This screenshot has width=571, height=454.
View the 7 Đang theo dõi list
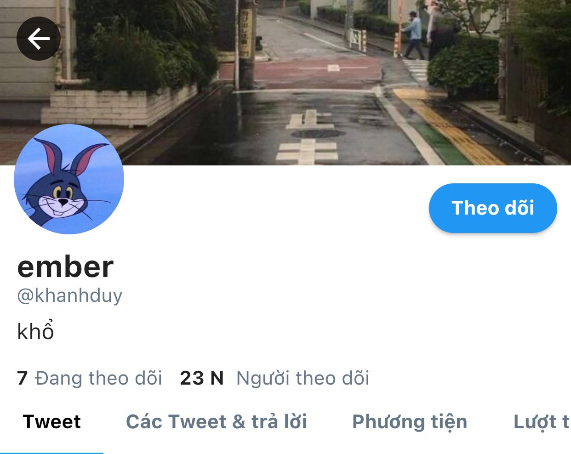[90, 378]
